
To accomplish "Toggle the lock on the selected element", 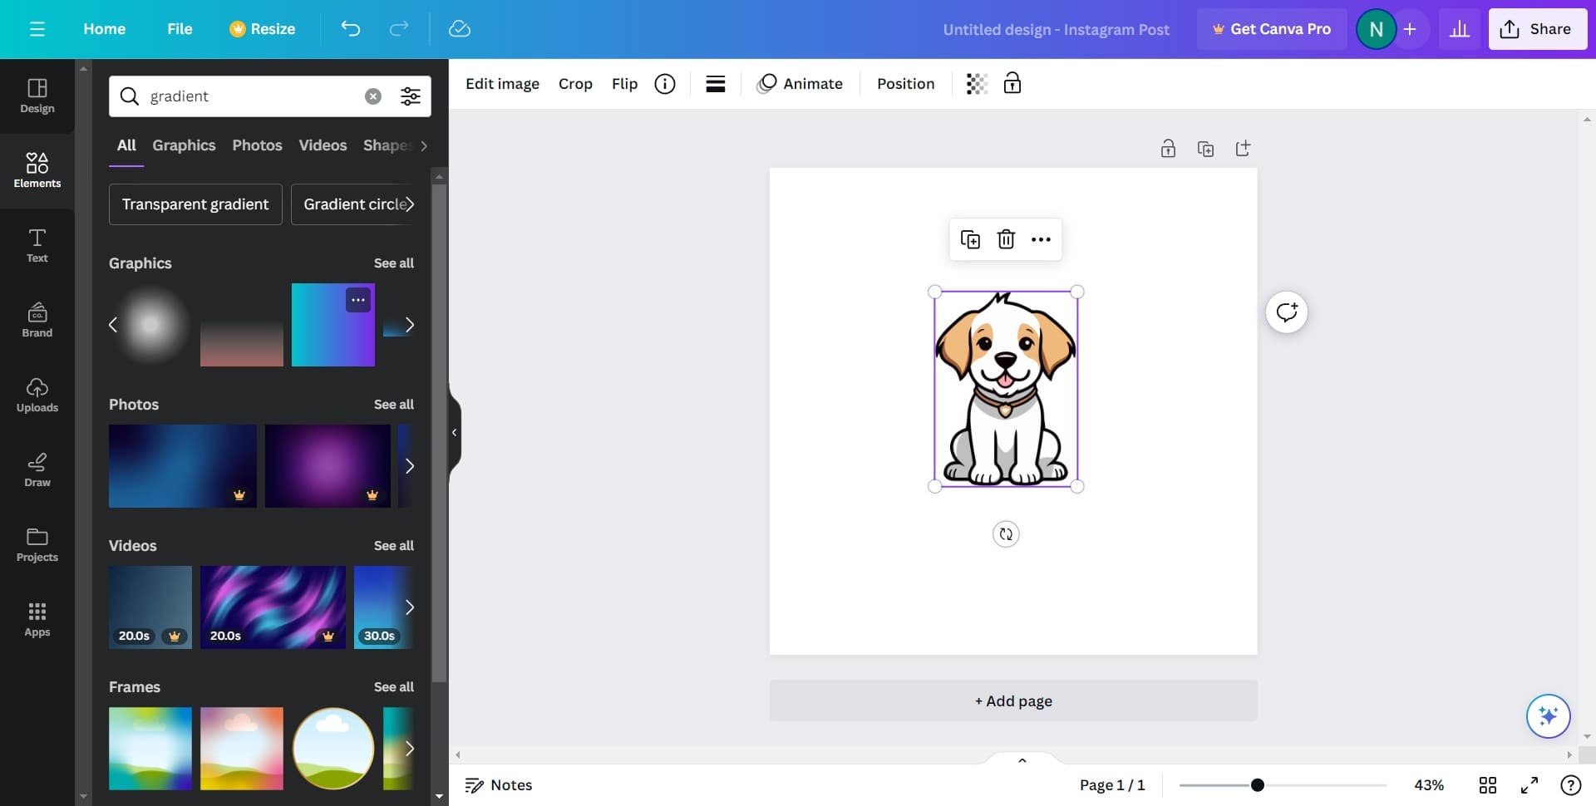I will tap(1012, 84).
